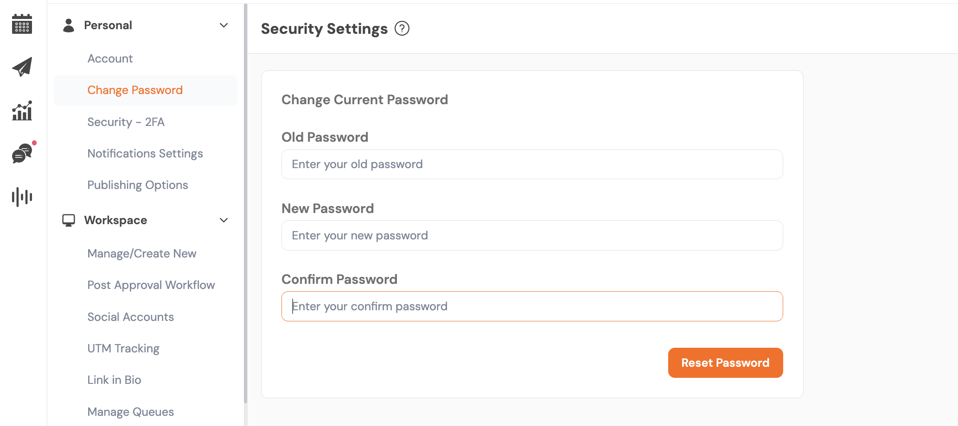Click into the New Password field
This screenshot has width=958, height=426.
(532, 236)
